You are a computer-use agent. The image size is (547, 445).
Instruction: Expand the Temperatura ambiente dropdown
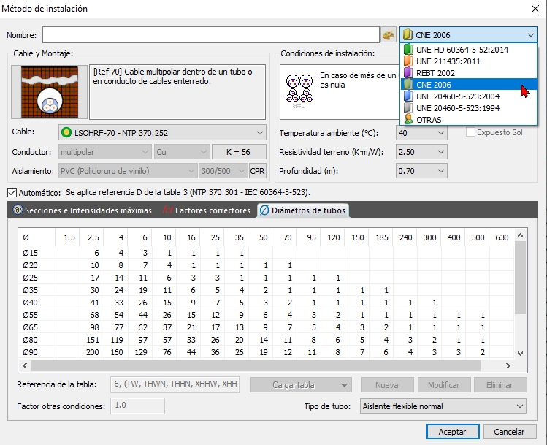point(421,132)
